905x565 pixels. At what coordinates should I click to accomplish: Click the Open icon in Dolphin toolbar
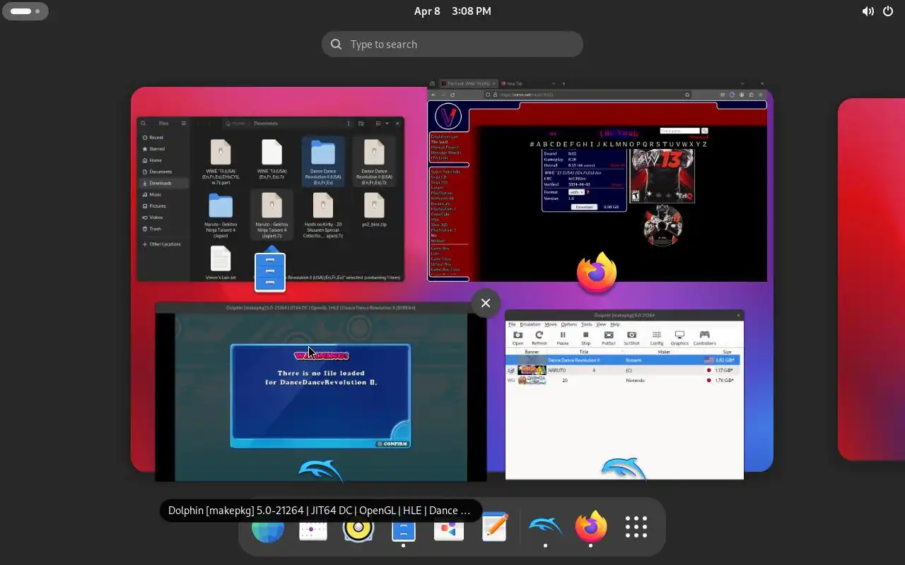(518, 338)
